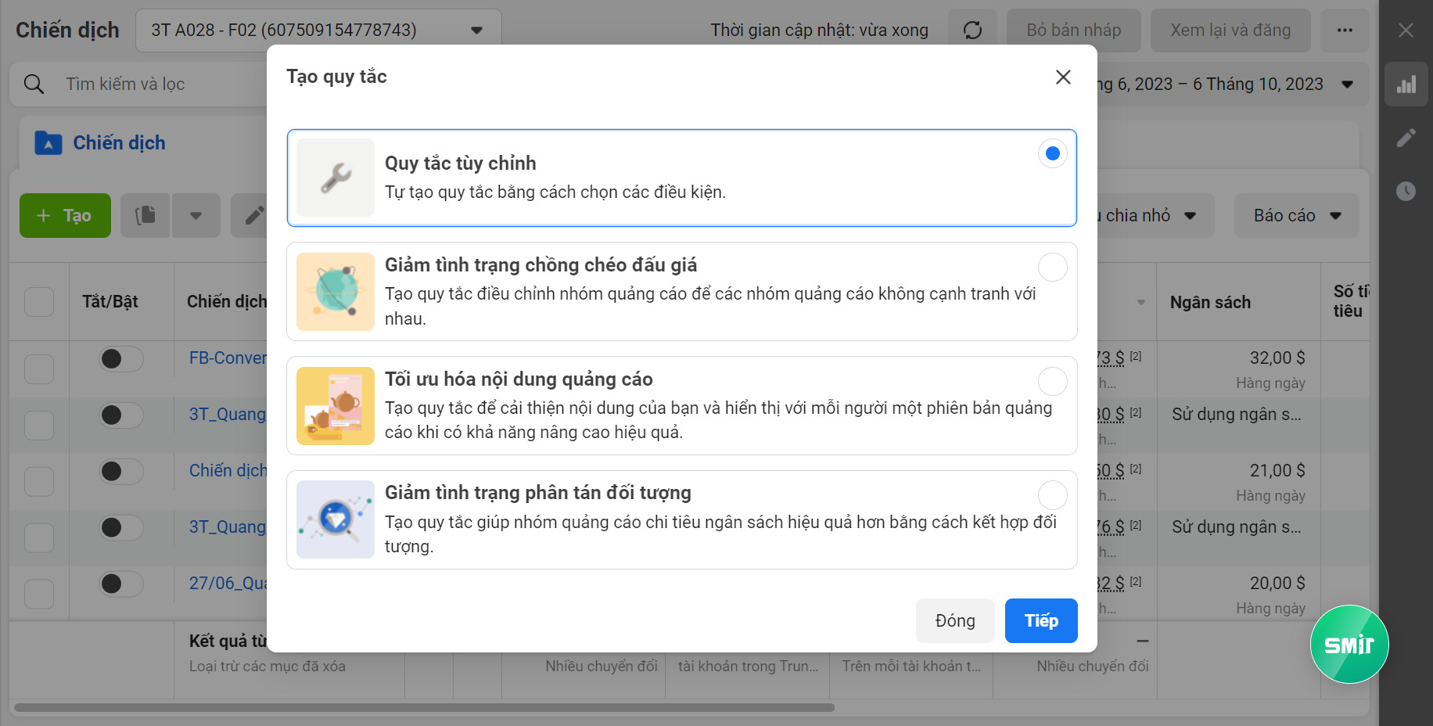Click the wrench icon of custom rule
This screenshot has height=726, width=1433.
pos(336,178)
